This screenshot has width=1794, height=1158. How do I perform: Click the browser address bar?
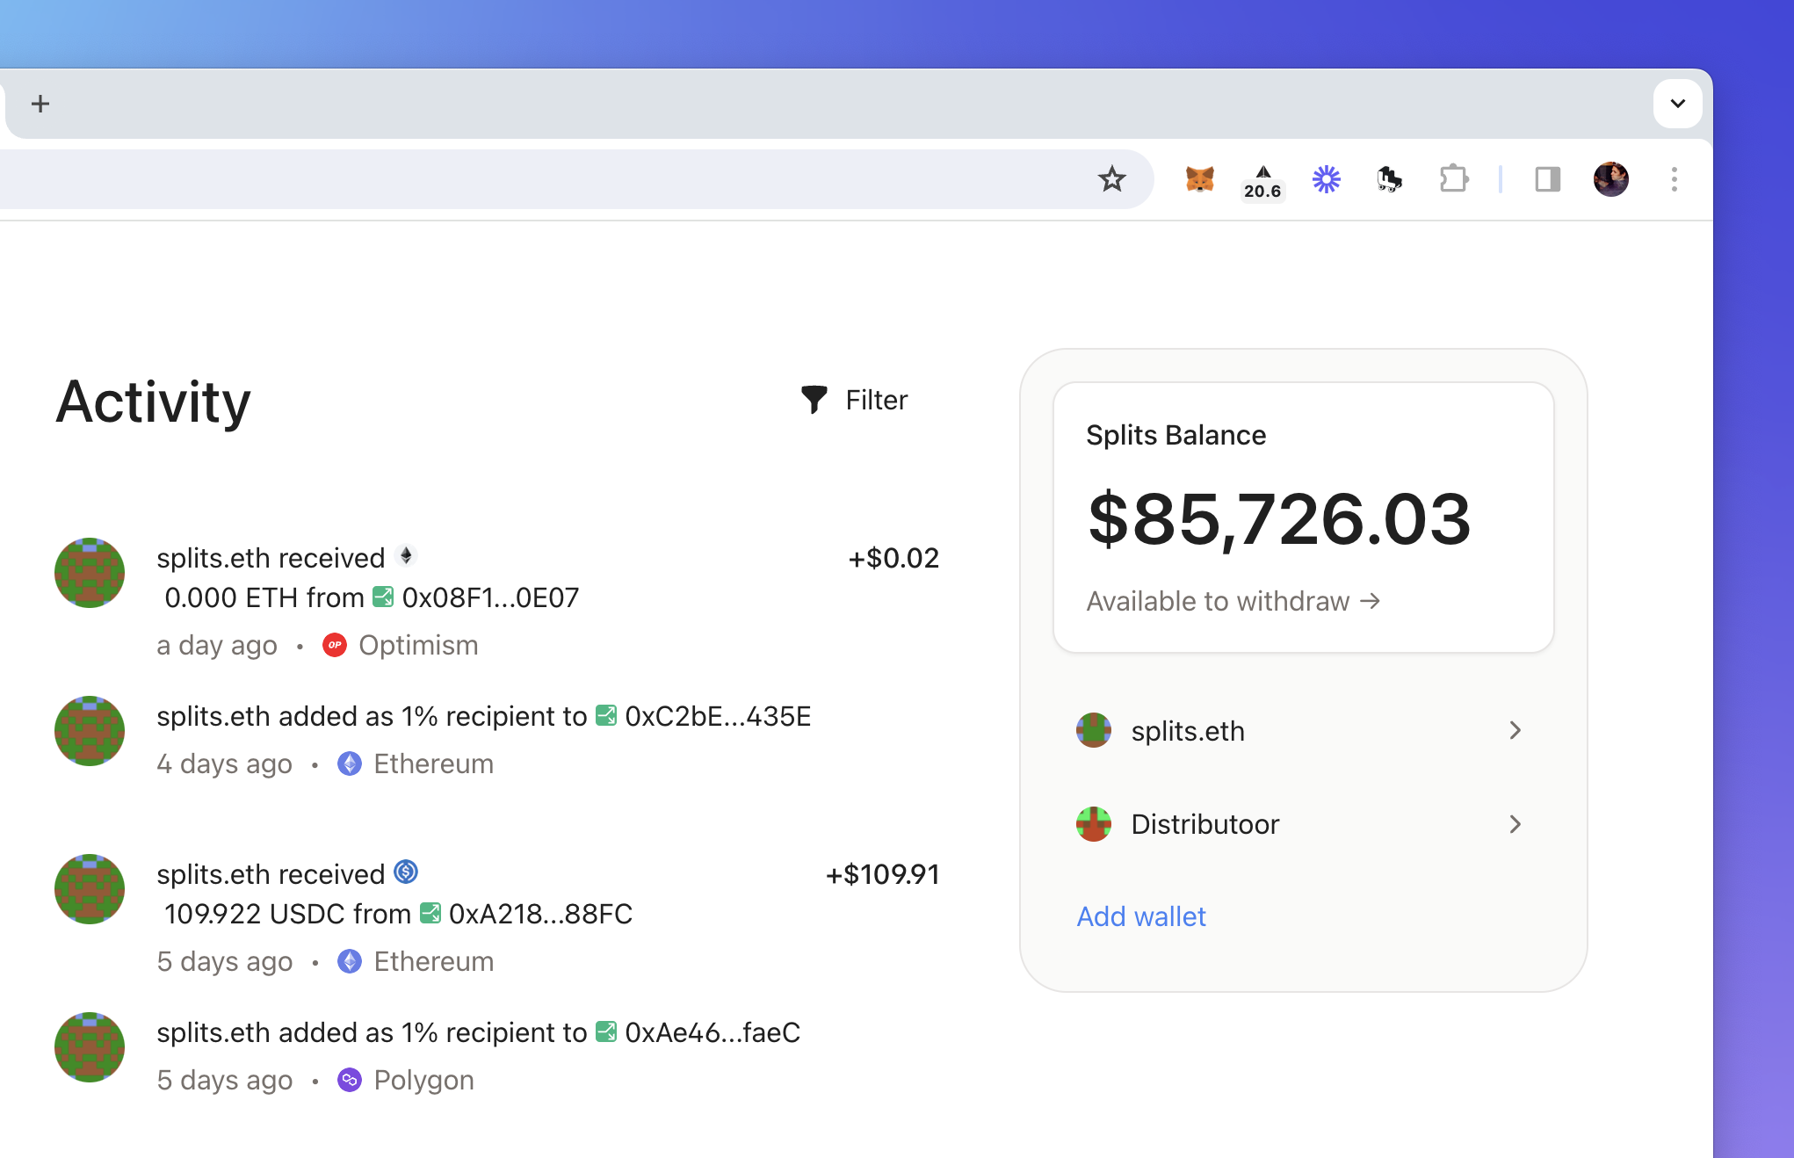click(x=527, y=179)
